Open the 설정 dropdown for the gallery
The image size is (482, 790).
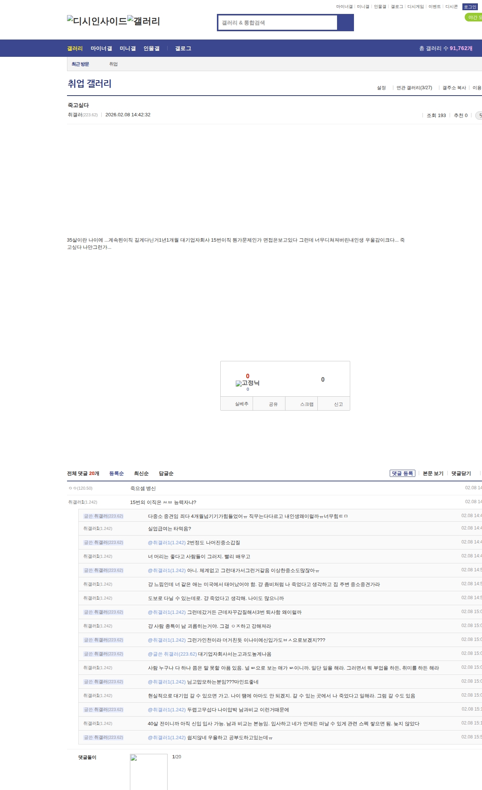pyautogui.click(x=381, y=88)
